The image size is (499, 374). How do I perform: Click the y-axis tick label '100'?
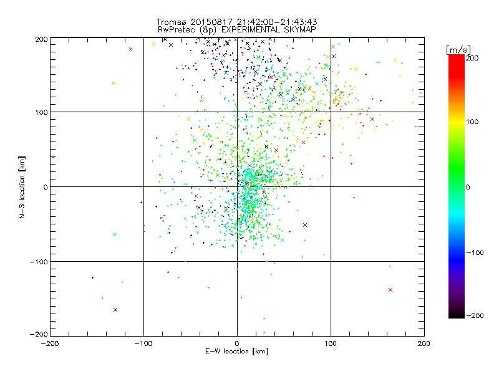[41, 112]
